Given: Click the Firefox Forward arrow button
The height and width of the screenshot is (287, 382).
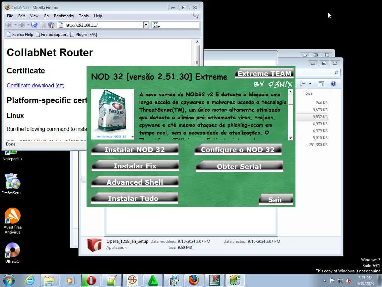Looking at the screenshot, I should (x=22, y=25).
